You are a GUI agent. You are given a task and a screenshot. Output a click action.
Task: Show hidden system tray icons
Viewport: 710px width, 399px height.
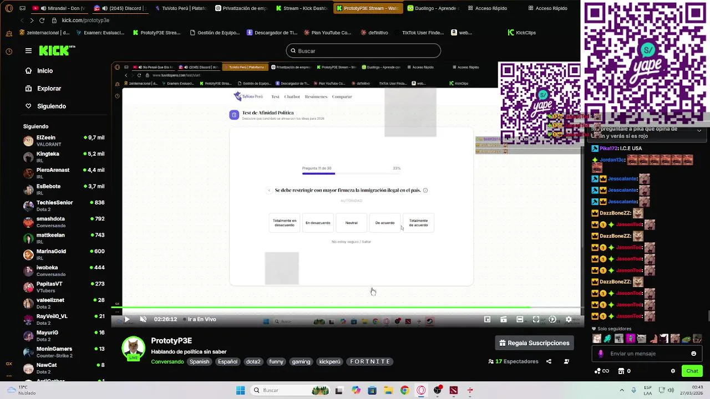tap(621, 390)
